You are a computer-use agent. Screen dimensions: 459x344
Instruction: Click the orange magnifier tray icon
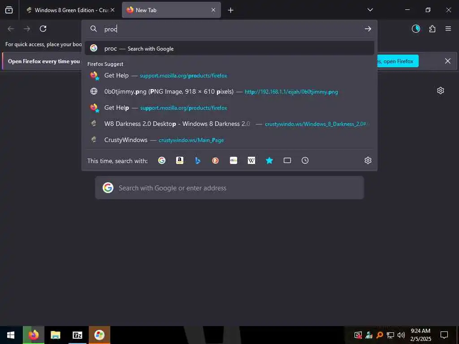[380, 335]
